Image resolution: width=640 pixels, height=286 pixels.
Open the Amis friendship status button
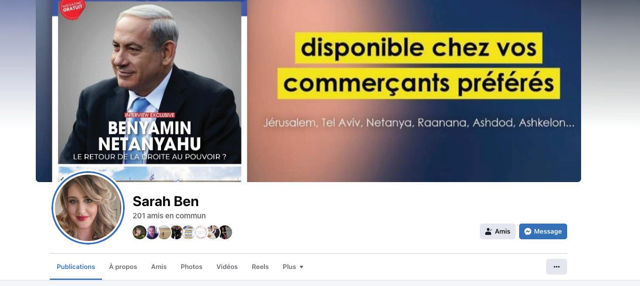498,231
